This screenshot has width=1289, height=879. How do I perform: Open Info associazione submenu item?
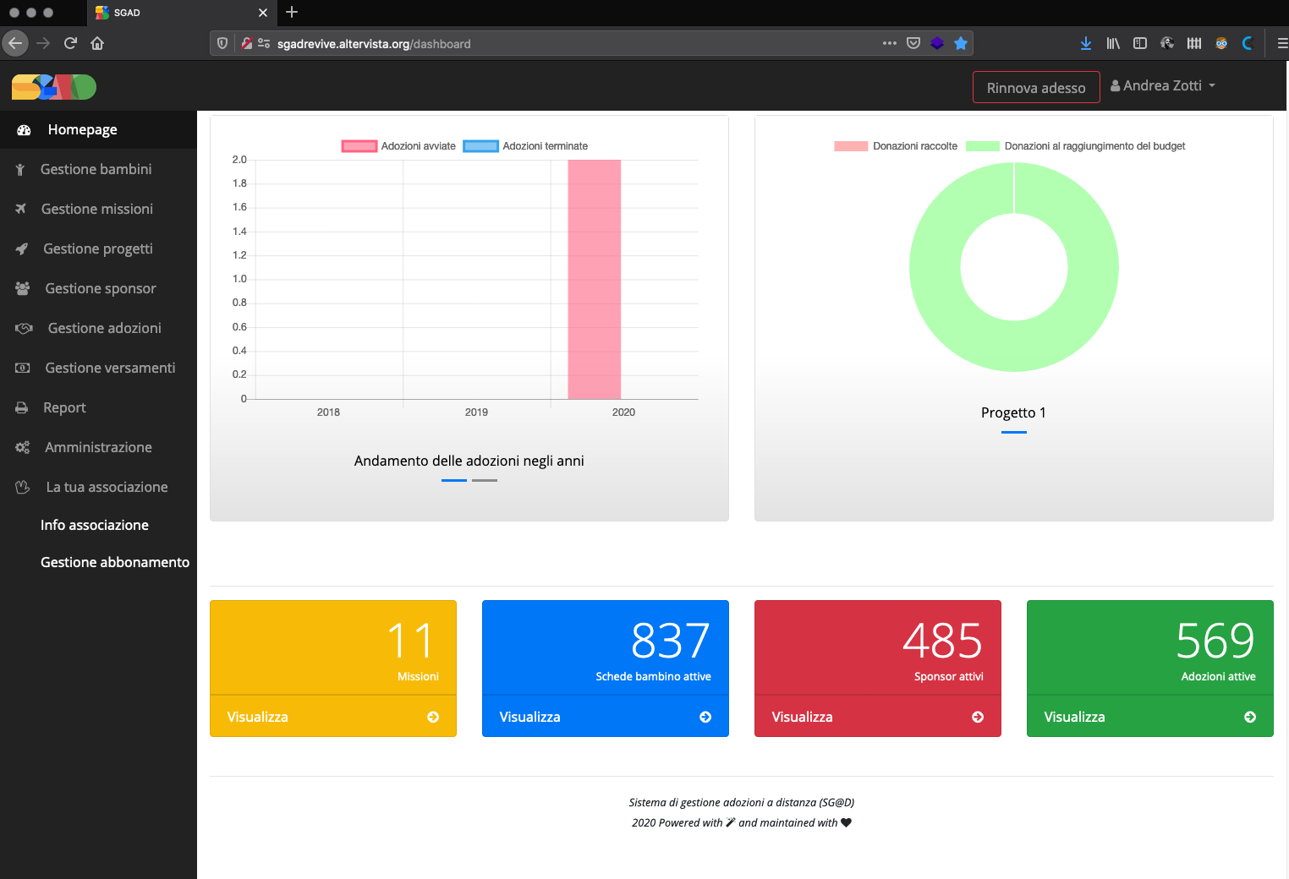(x=95, y=525)
